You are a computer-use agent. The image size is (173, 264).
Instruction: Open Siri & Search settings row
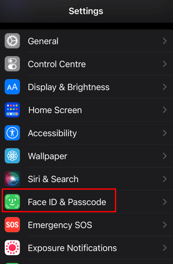pos(86,179)
